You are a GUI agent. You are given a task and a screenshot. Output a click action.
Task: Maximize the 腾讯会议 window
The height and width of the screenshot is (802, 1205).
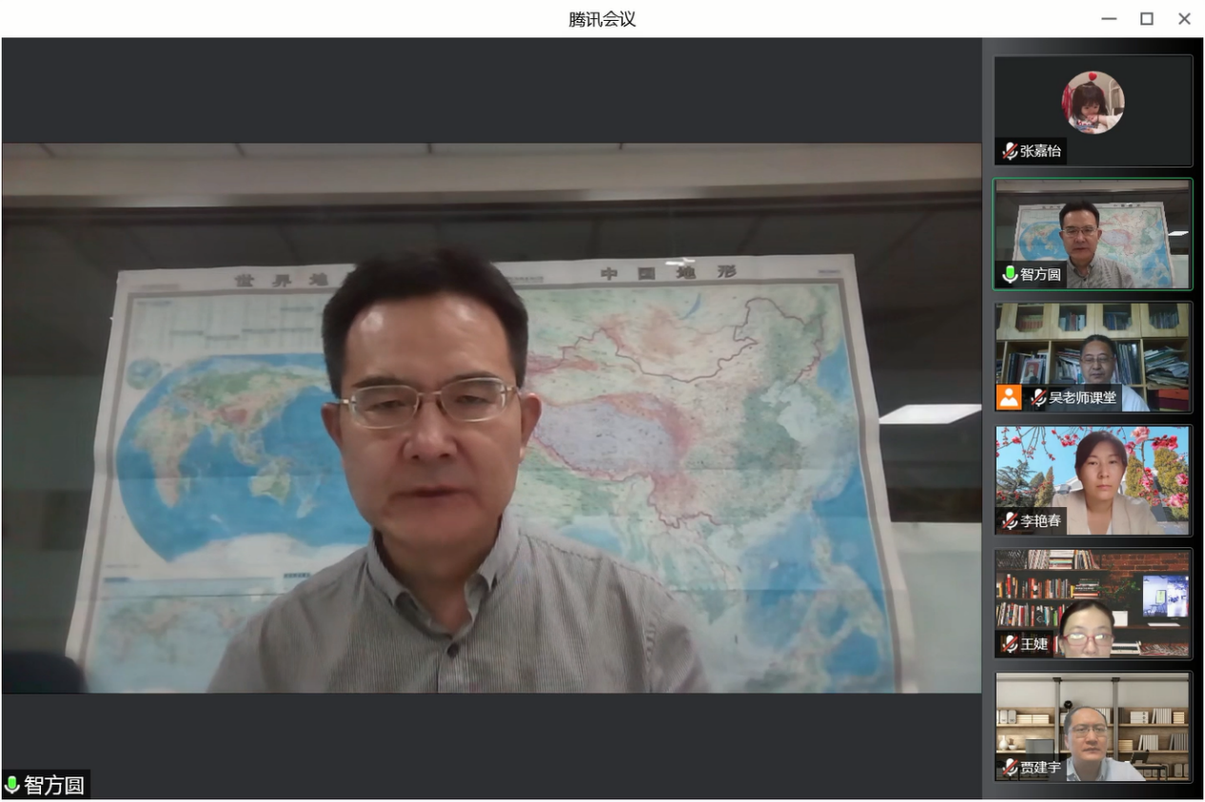tap(1147, 19)
